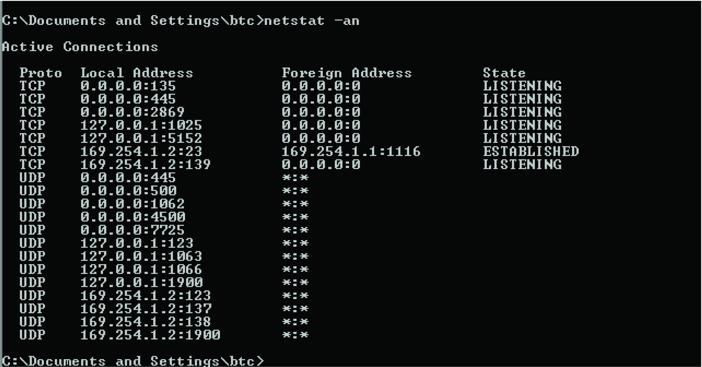The image size is (702, 367).
Task: Select UDP entry 0.0.0.0:4500
Action: pyautogui.click(x=133, y=217)
